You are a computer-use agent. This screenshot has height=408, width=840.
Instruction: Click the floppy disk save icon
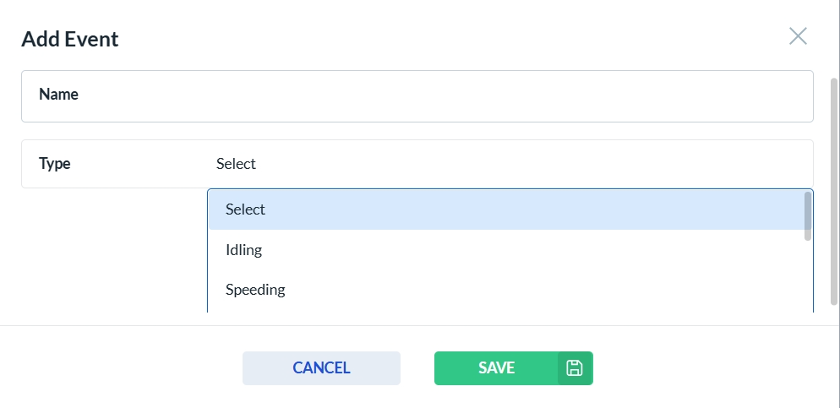[x=575, y=368]
